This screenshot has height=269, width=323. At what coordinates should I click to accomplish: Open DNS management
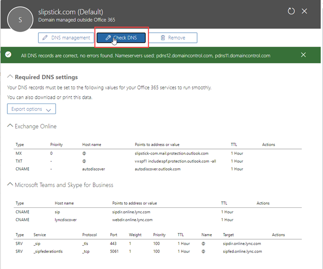[66, 38]
